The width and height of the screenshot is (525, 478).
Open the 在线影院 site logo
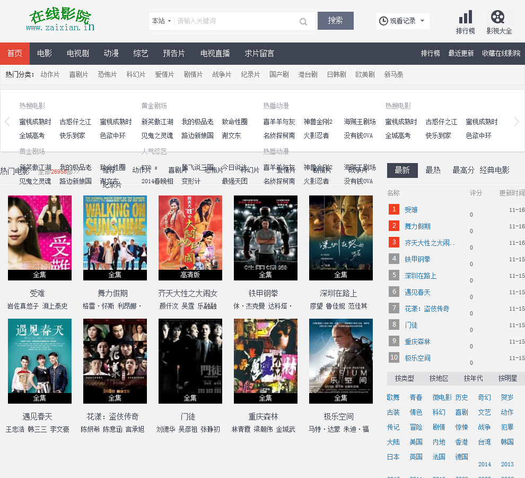60,19
